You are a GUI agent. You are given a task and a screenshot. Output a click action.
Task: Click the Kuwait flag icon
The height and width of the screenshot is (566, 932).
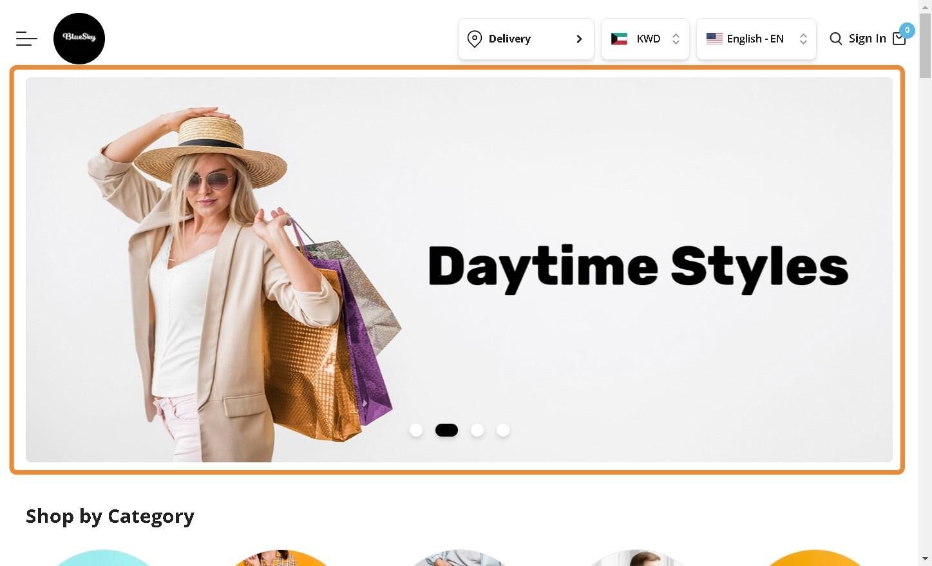(x=619, y=39)
